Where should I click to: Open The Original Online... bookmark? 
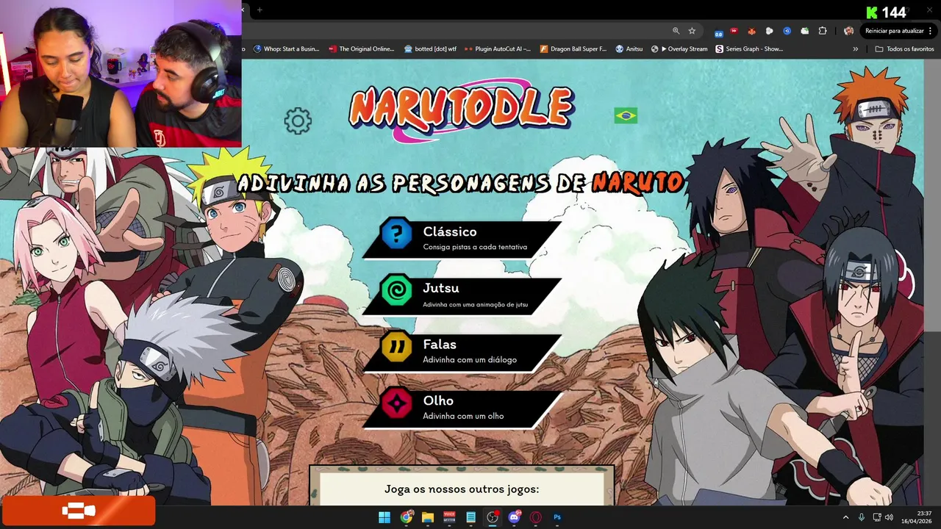pyautogui.click(x=362, y=49)
